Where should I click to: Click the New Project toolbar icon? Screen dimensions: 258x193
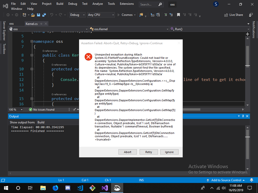coord(25,15)
